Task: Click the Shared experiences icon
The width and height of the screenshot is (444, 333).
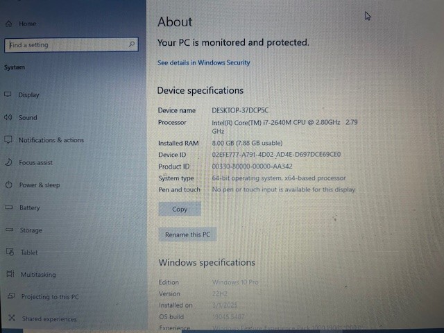Action: pyautogui.click(x=12, y=318)
